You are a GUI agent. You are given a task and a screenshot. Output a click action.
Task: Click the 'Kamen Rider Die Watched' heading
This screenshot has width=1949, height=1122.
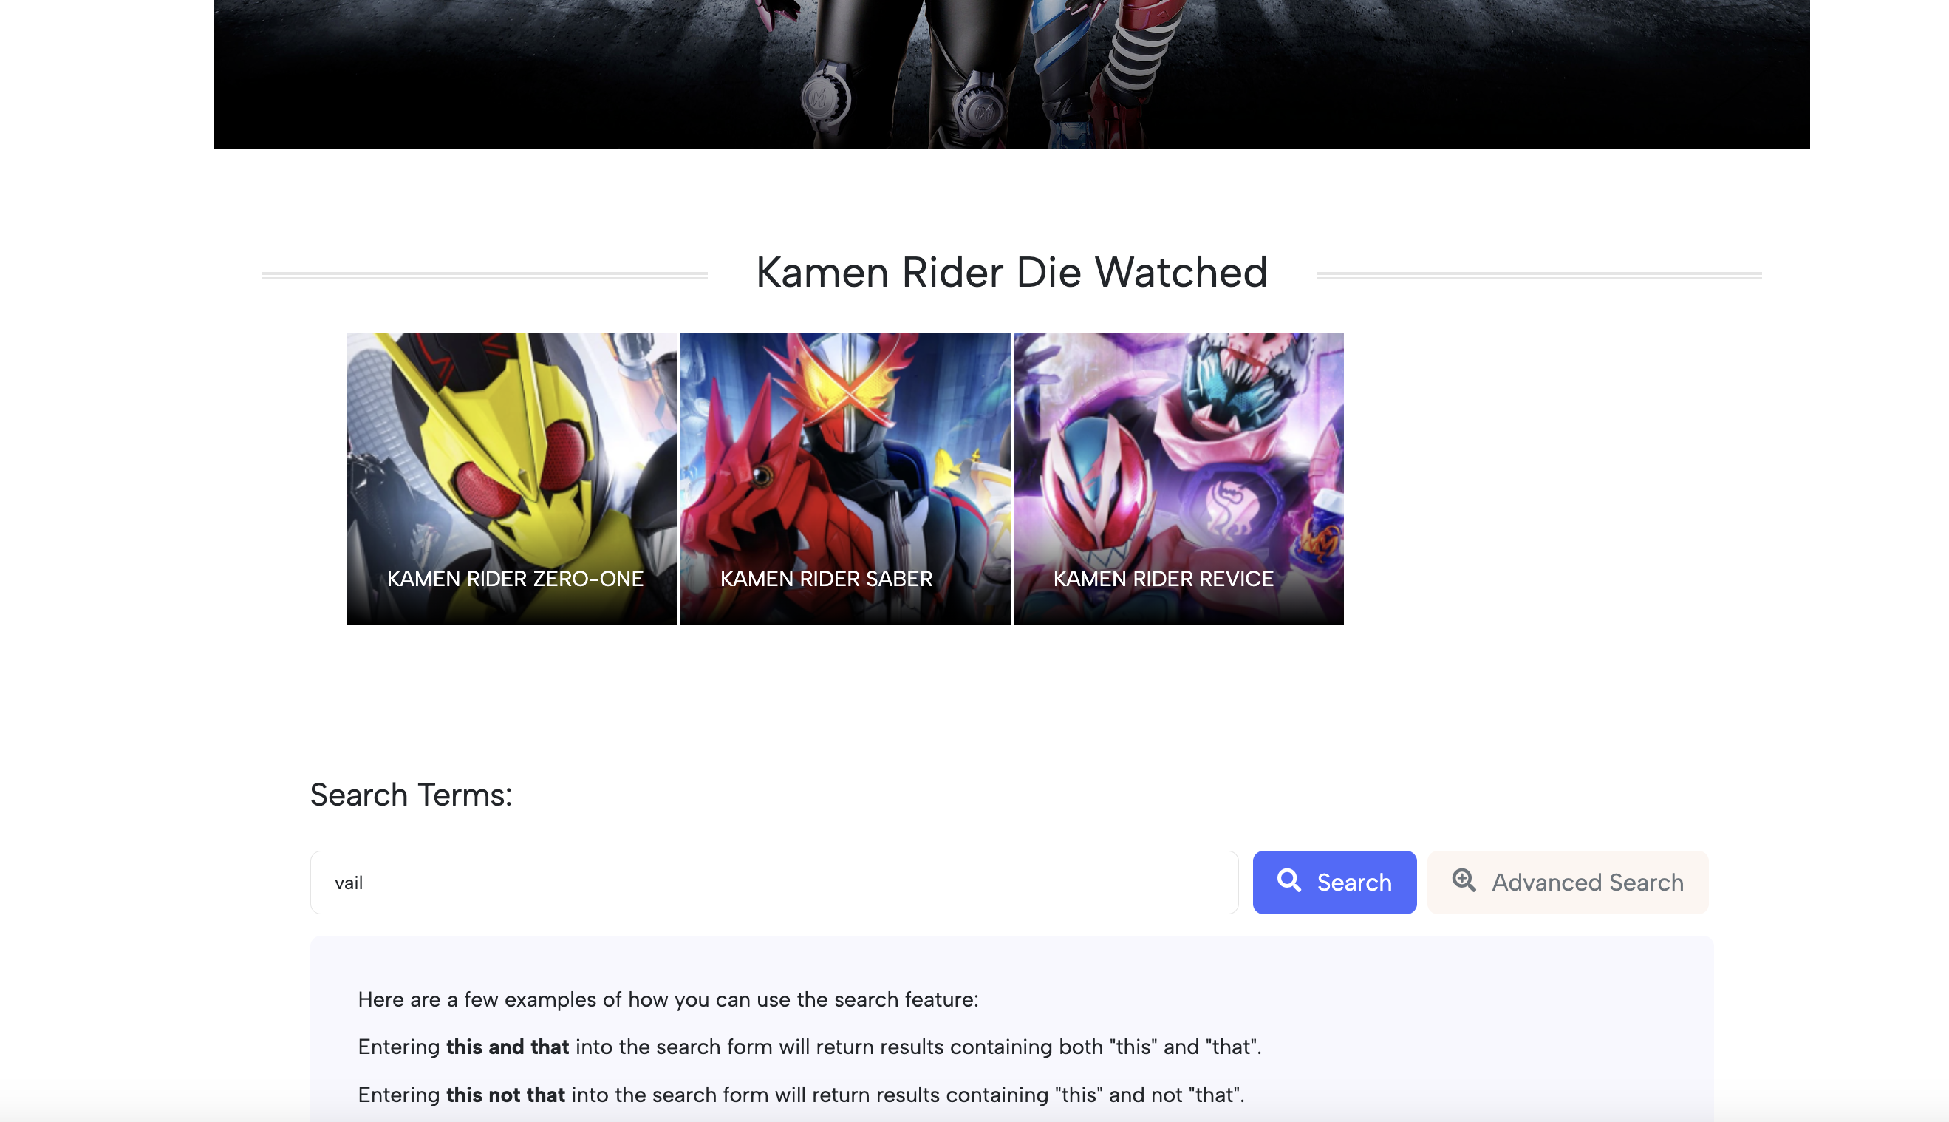[1011, 273]
